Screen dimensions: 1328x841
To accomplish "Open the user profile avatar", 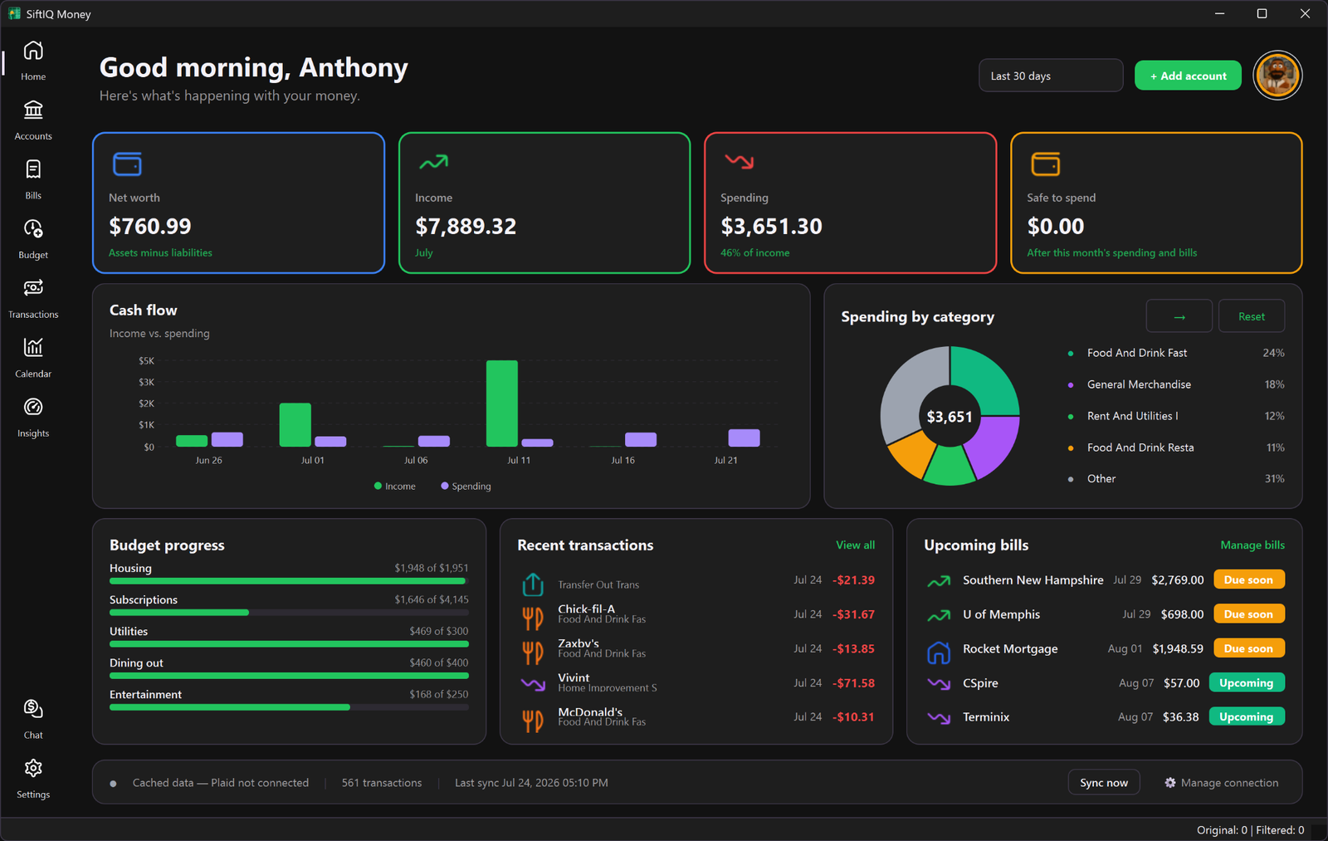I will pyautogui.click(x=1277, y=76).
